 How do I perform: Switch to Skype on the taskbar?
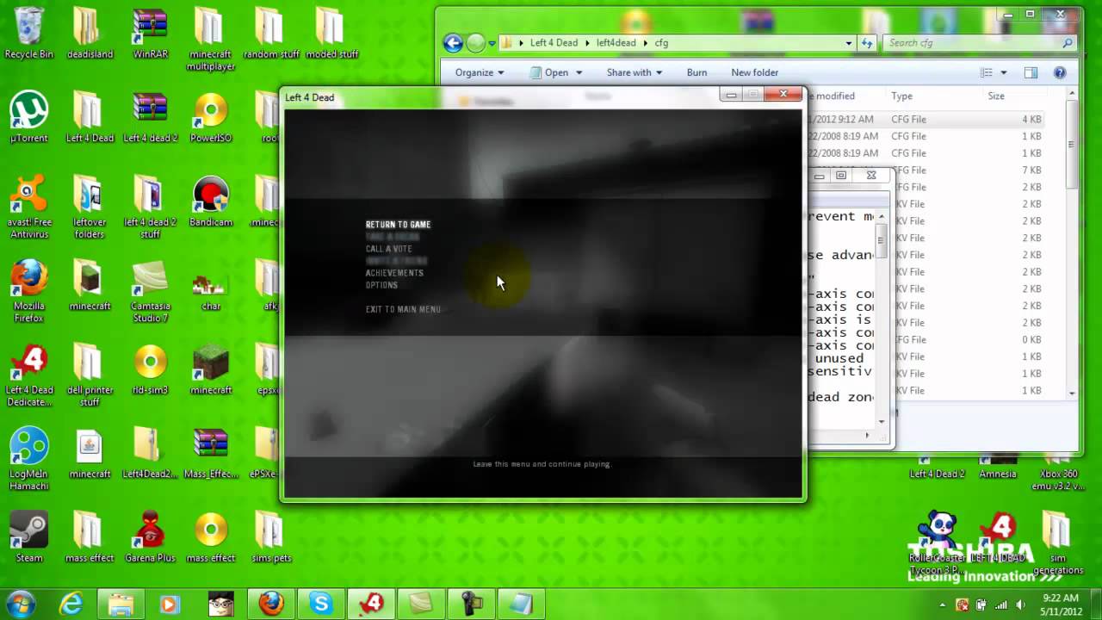(321, 604)
